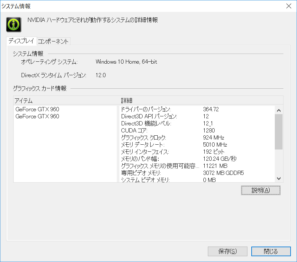Click the green NVIDIA information icon
Viewport: 297px width, 262px height.
click(x=14, y=24)
